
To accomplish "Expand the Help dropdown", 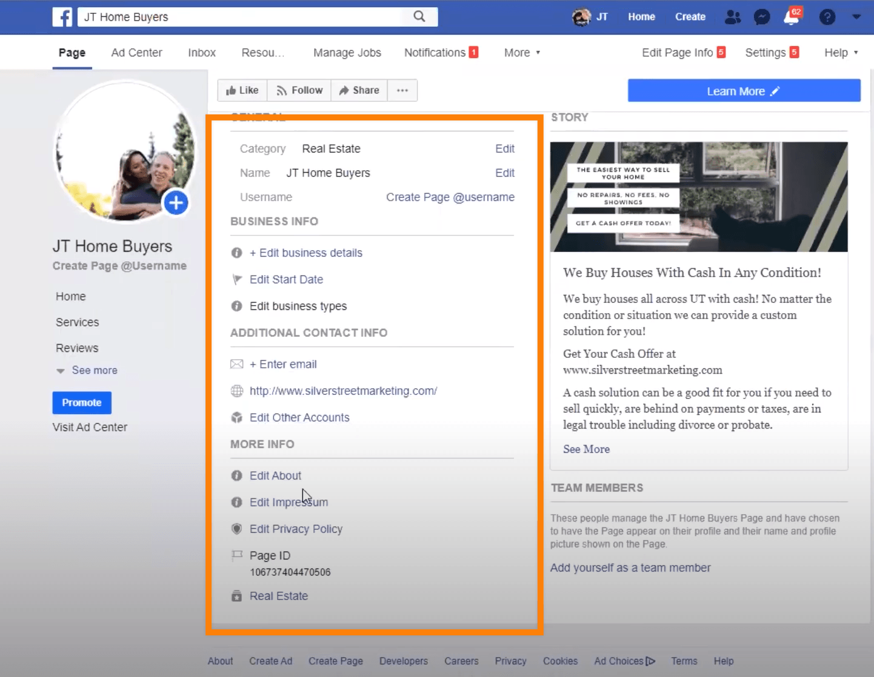I will coord(841,53).
